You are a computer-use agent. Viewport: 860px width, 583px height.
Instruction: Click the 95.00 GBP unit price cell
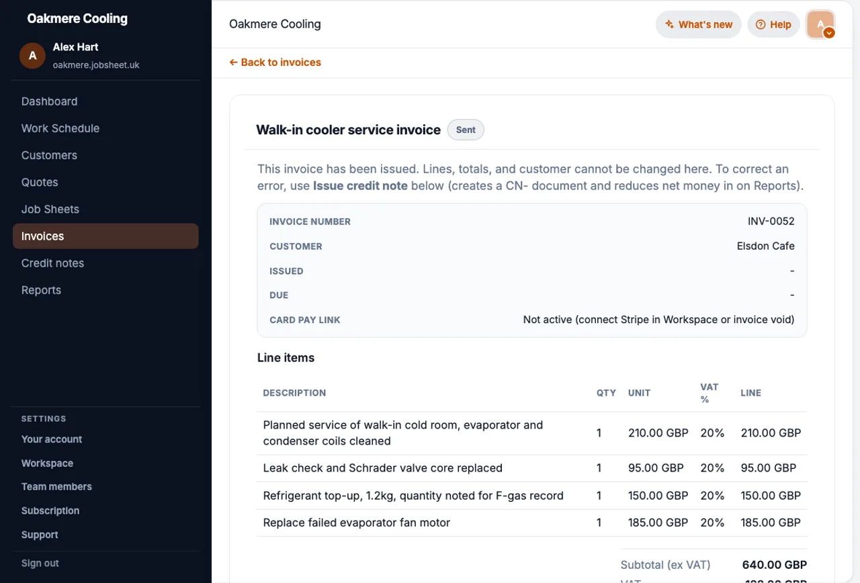click(656, 468)
